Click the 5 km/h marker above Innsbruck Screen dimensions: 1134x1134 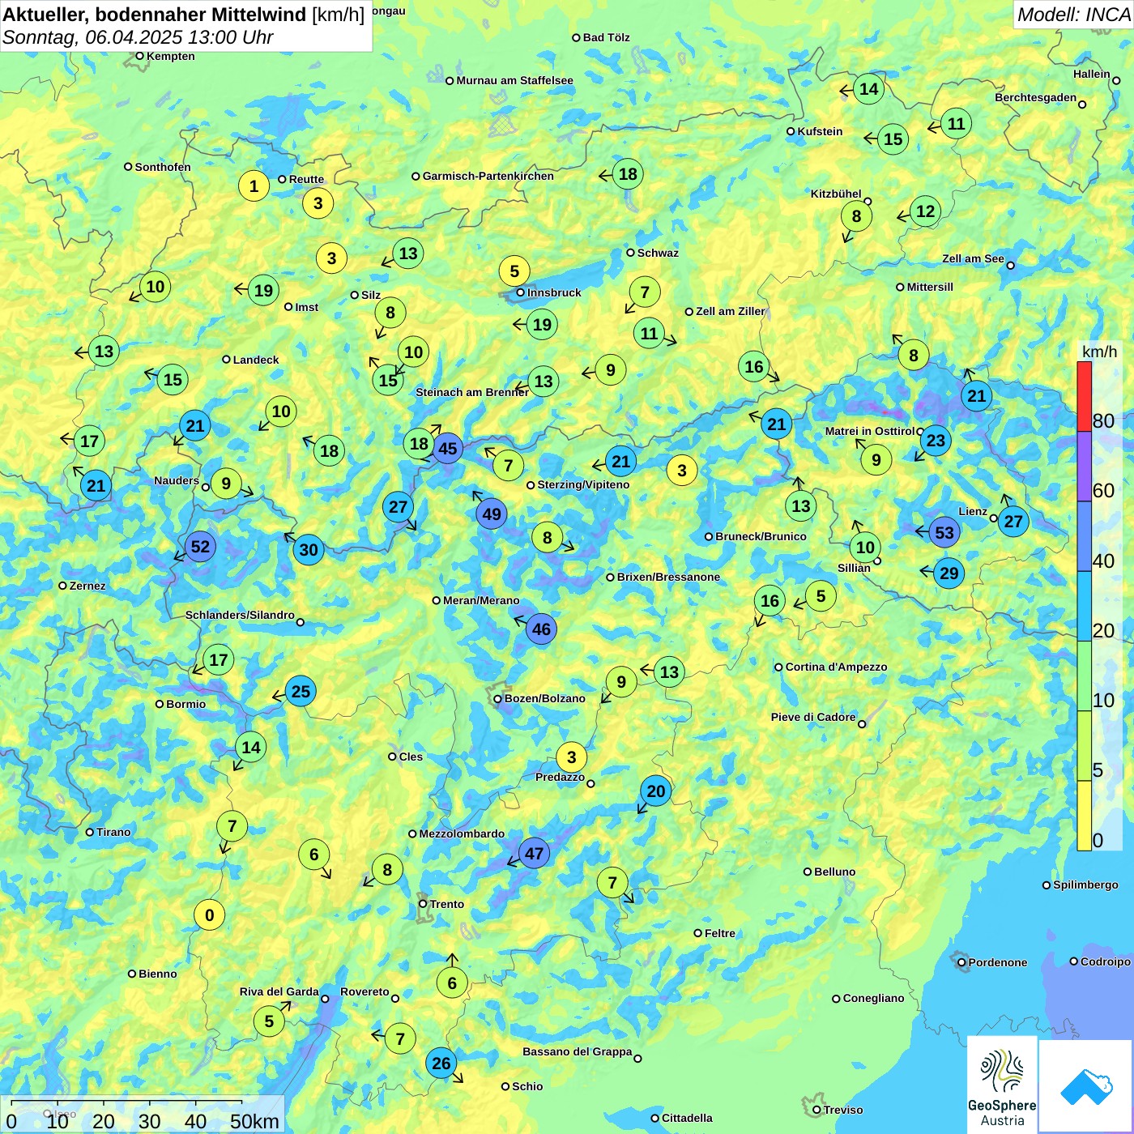pos(514,270)
